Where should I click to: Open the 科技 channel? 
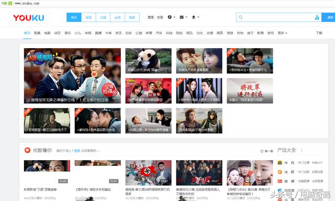[169, 33]
